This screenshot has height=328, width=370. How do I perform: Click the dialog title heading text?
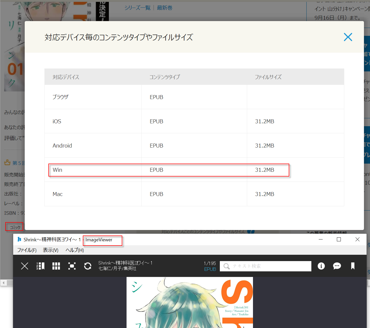click(x=119, y=37)
